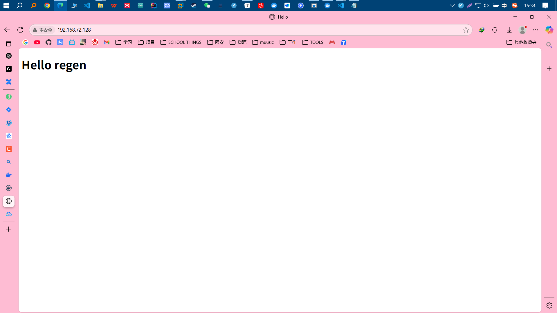Expand the 工作 bookmarks folder
Viewport: 557px width, 313px height.
tap(288, 42)
